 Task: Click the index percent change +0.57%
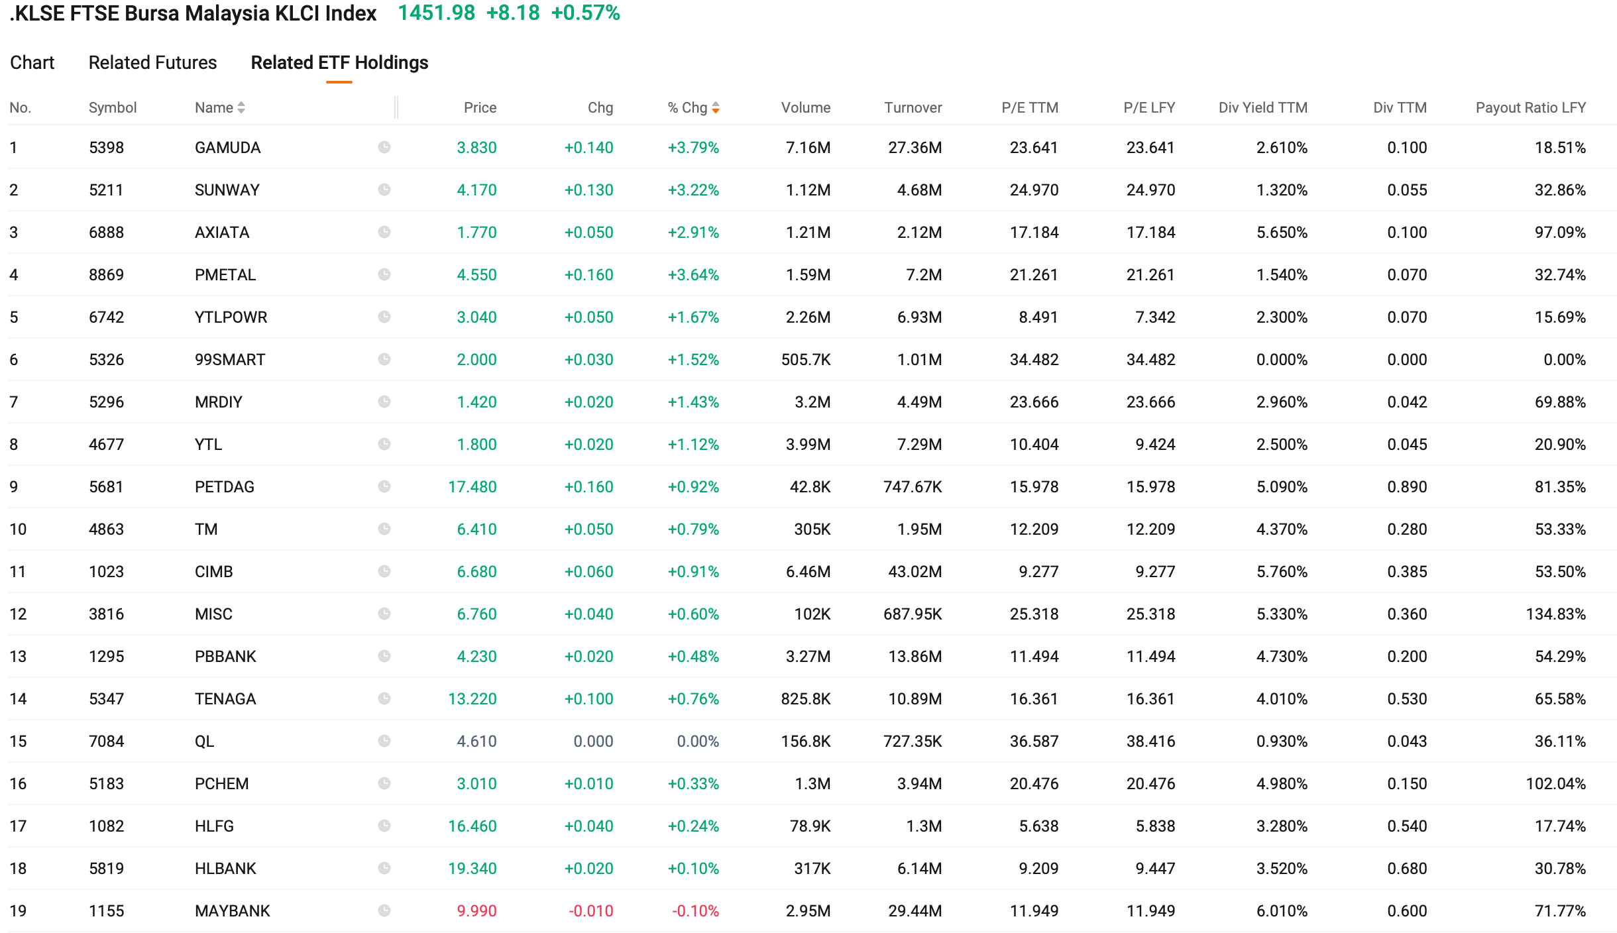click(x=586, y=13)
